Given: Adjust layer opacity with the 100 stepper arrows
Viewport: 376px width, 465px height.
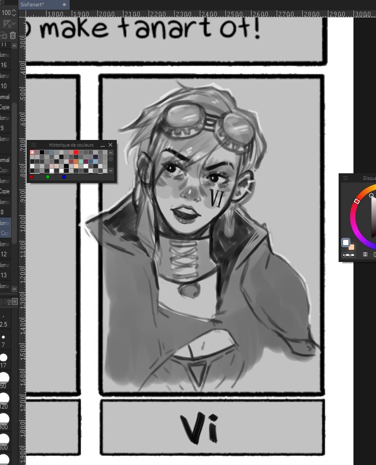Looking at the screenshot, I should (x=14, y=12).
